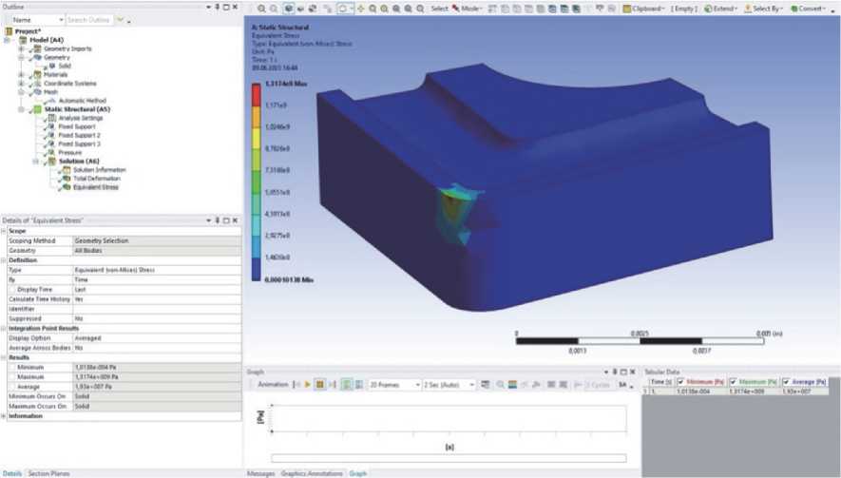Viewport: 841px width, 478px height.
Task: Switch to the Details tab
Action: pyautogui.click(x=11, y=473)
